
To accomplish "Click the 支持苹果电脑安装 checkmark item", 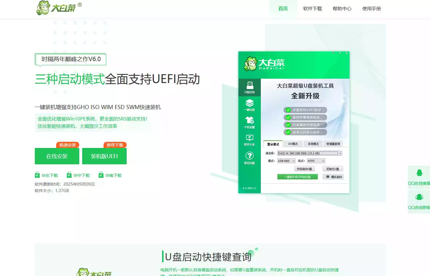I will pyautogui.click(x=305, y=117).
